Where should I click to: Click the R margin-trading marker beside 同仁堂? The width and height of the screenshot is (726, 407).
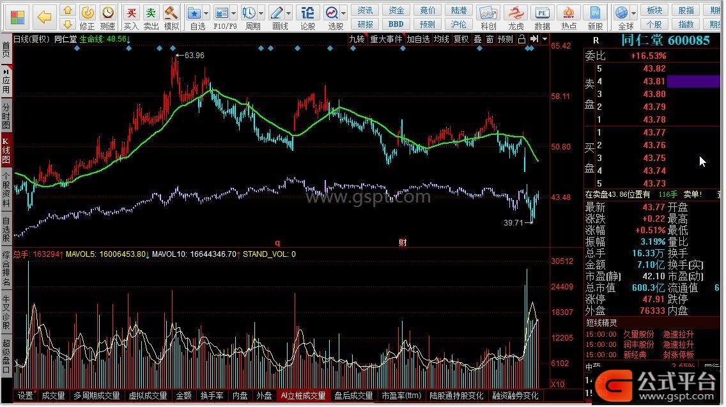(596, 41)
